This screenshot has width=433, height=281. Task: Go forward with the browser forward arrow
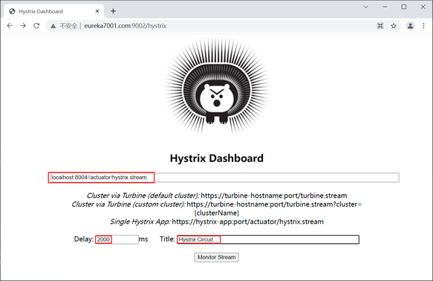click(x=23, y=26)
